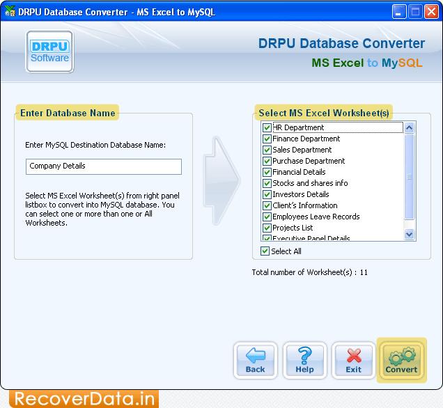Close the DRPU Database Converter window
Viewport: 443px width, 408px height.
[431, 12]
